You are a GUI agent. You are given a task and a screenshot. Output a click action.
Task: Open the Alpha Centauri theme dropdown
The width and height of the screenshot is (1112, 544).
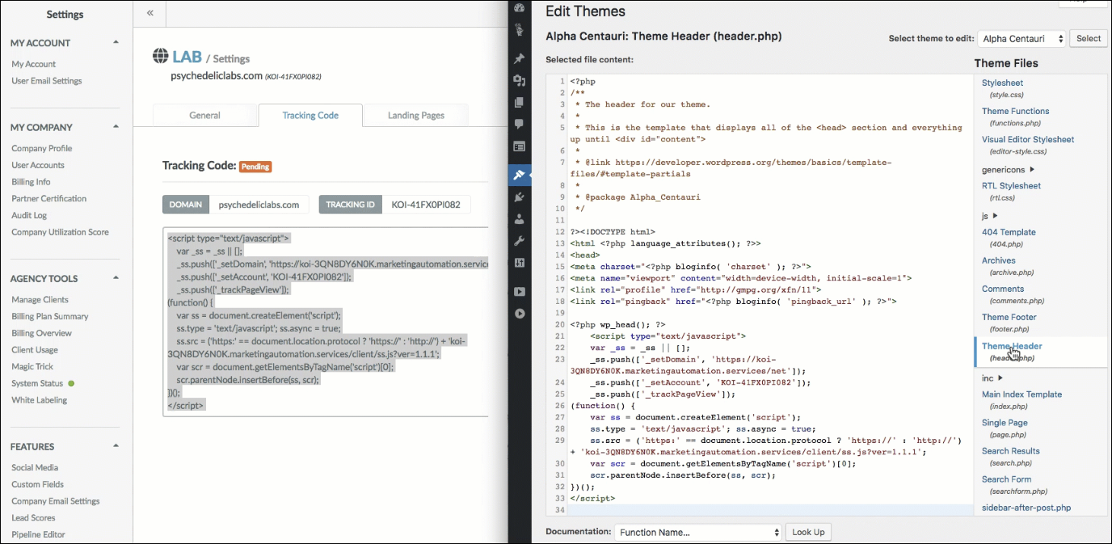[x=1022, y=39]
